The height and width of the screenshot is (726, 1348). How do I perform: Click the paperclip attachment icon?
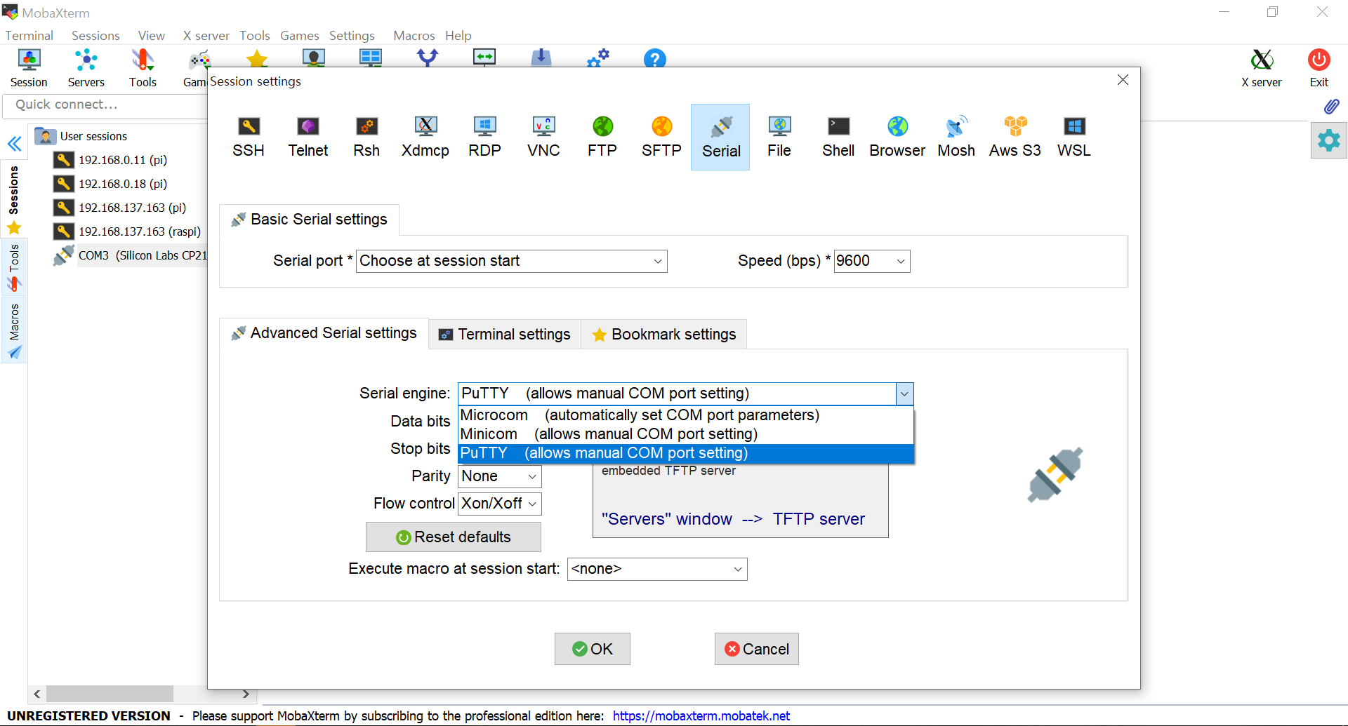(1331, 106)
